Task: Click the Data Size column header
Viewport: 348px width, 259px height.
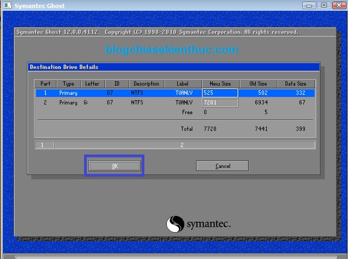Action: point(296,84)
